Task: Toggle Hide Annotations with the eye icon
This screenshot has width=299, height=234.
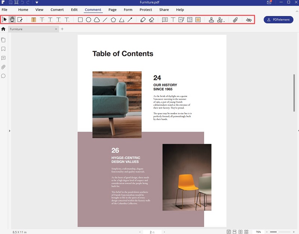Action: point(249,19)
